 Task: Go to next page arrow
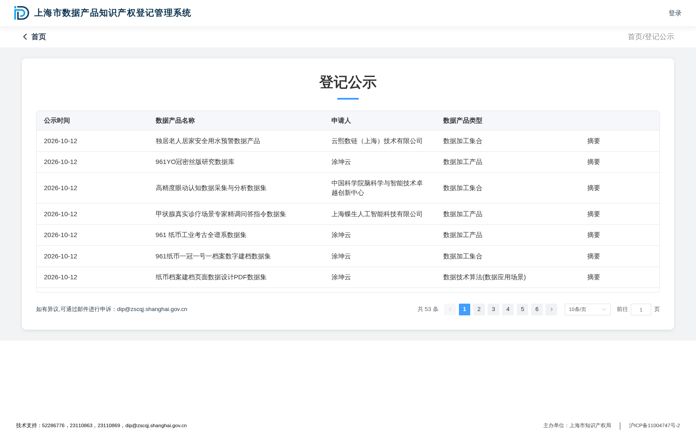coord(551,309)
